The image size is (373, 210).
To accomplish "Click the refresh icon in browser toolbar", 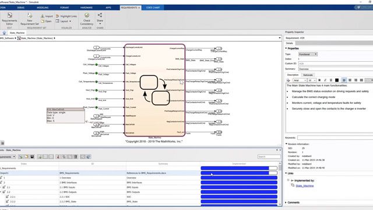I will tap(88, 157).
